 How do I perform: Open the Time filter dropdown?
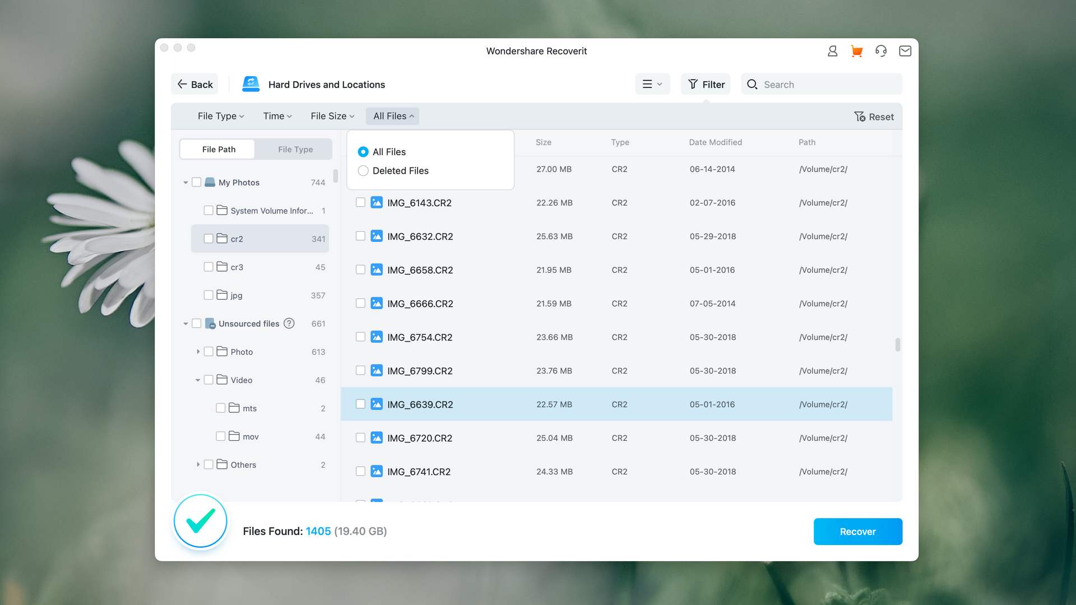tap(277, 116)
